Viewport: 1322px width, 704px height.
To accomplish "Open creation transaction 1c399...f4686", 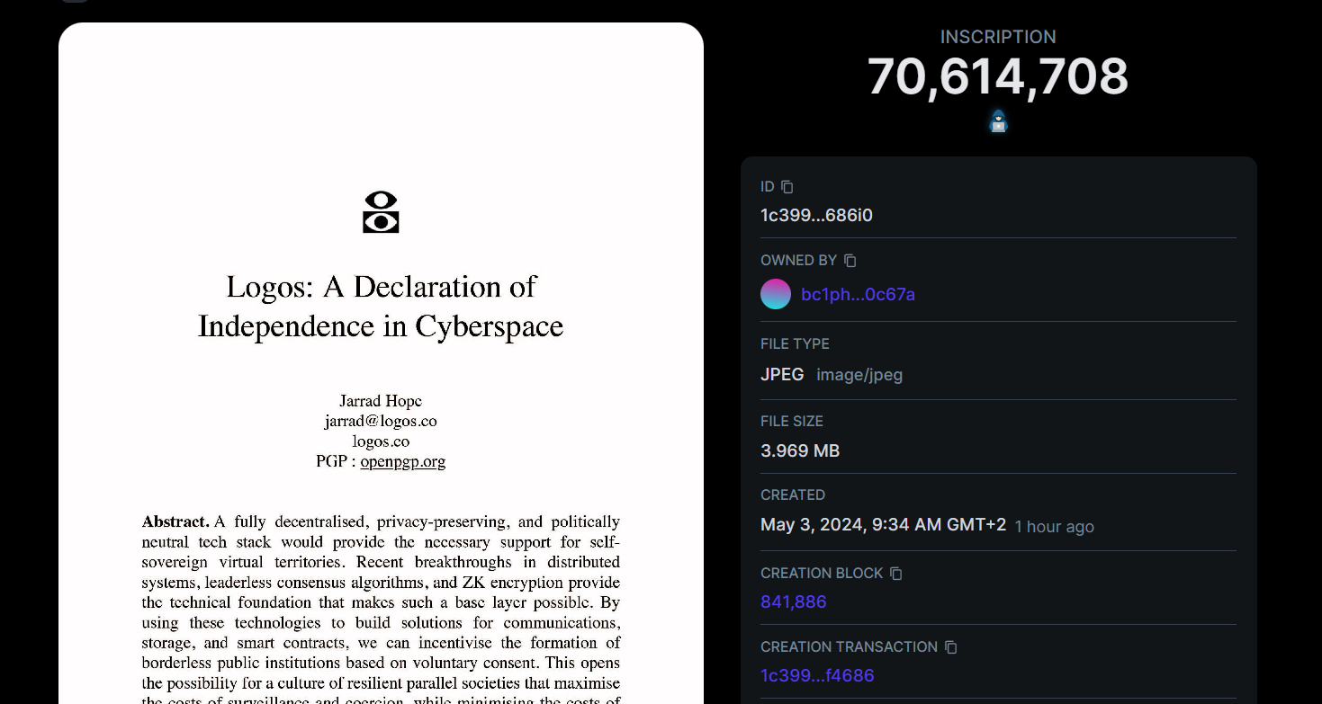I will (x=817, y=675).
